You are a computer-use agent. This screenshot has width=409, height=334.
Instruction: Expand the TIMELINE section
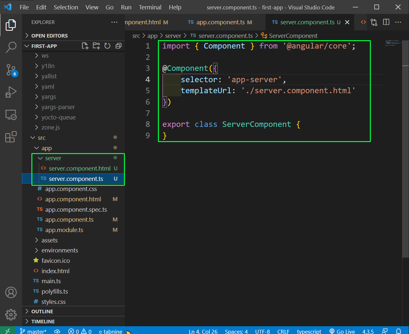(73, 321)
